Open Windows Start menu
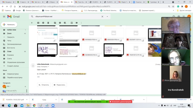This screenshot has width=193, height=108. pos(3,106)
